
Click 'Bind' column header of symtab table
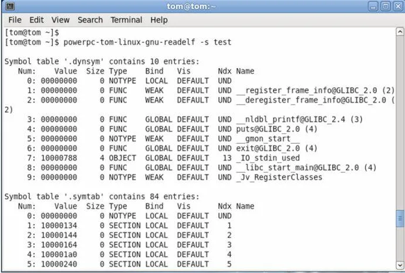point(154,206)
